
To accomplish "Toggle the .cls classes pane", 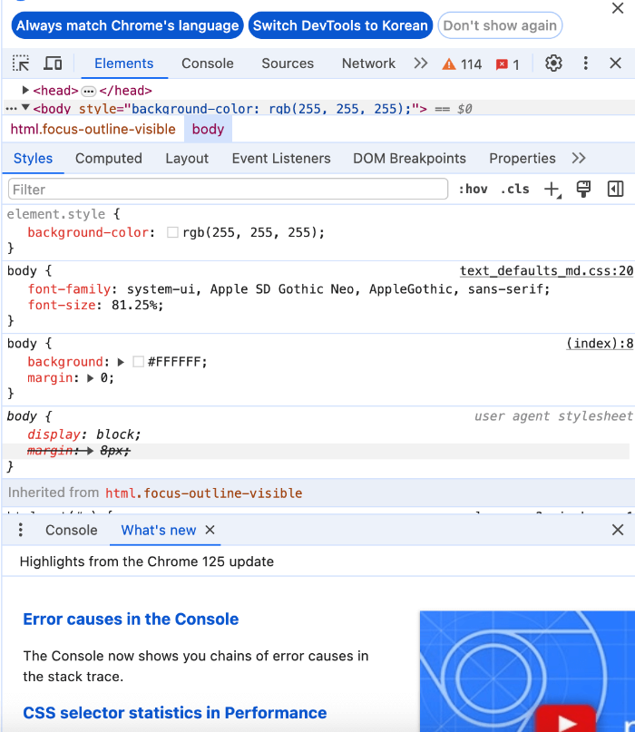I will tap(514, 189).
